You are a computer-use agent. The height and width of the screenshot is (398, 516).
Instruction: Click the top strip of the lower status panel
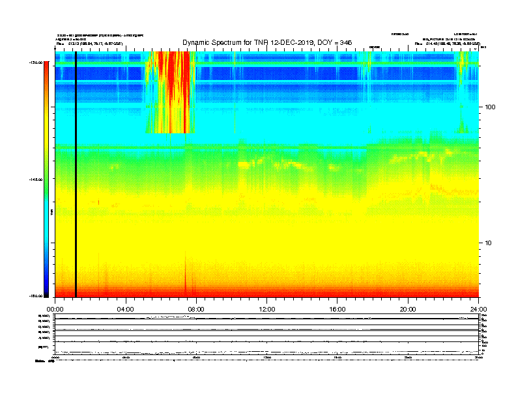pos(267,317)
